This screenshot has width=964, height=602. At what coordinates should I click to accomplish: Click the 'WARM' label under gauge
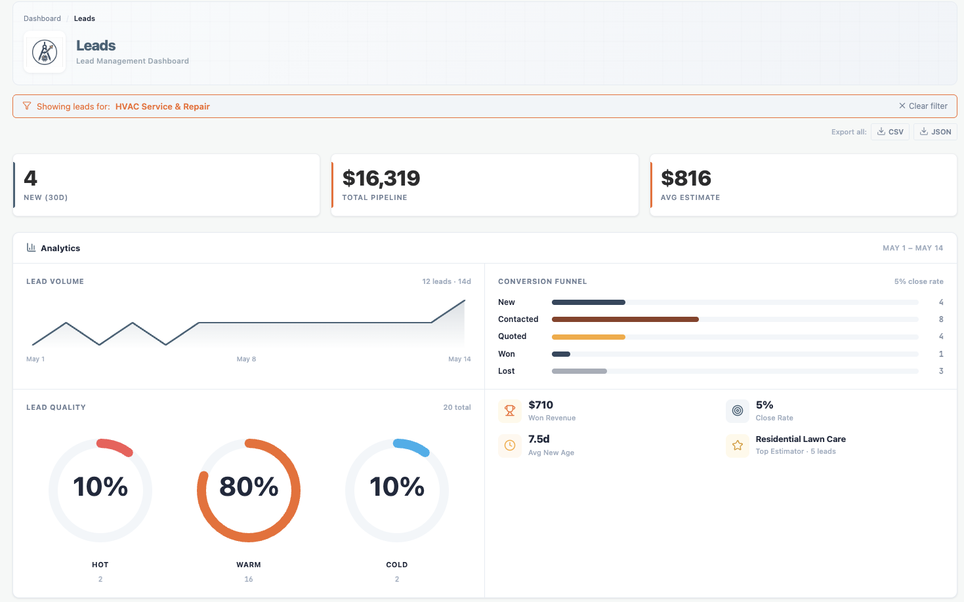click(x=249, y=565)
